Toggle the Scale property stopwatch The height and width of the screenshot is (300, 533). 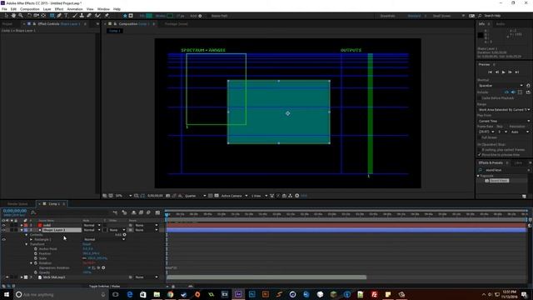[x=36, y=258]
